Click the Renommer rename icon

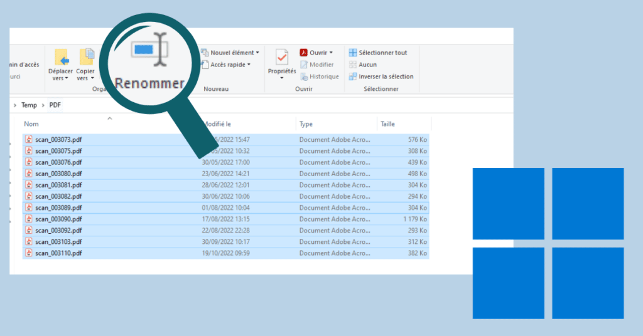[150, 51]
